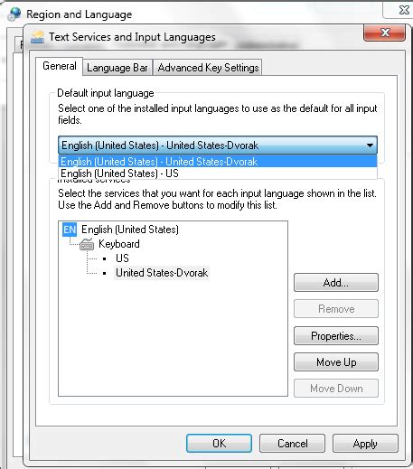Close the Region and Language window
413x469 pixels.
click(x=404, y=10)
